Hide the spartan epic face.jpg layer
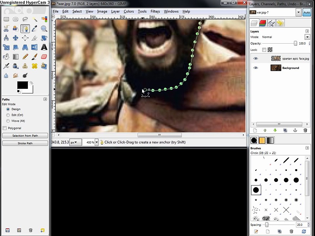This screenshot has height=236, width=315. (256, 58)
